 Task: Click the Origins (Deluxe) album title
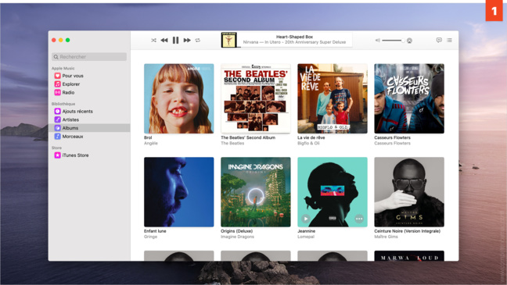[237, 231]
